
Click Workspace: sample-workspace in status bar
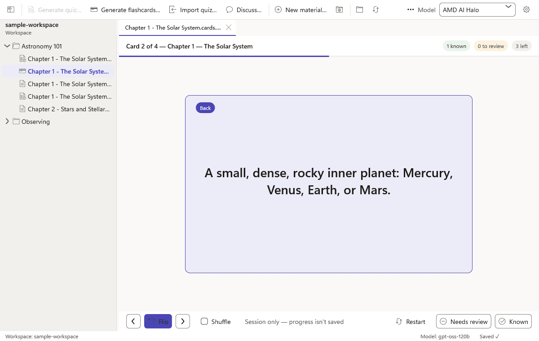42,337
